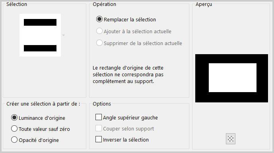Click the rectangle d'origine warning message text
274x153 pixels.
point(128,74)
